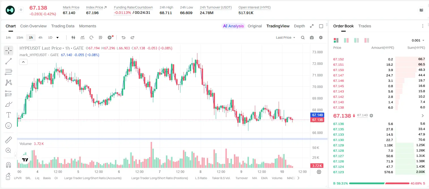Image resolution: width=429 pixels, height=189 pixels.
Task: Show only sell orders in order book
Action: [x=367, y=40]
